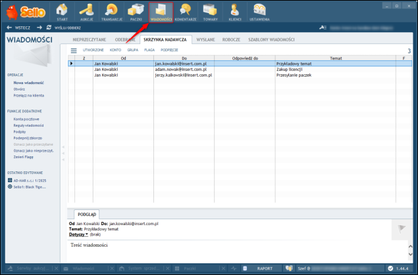418x275 pixels.
Task: Go back with the WSTECZ arrow
Action: pyautogui.click(x=9, y=28)
